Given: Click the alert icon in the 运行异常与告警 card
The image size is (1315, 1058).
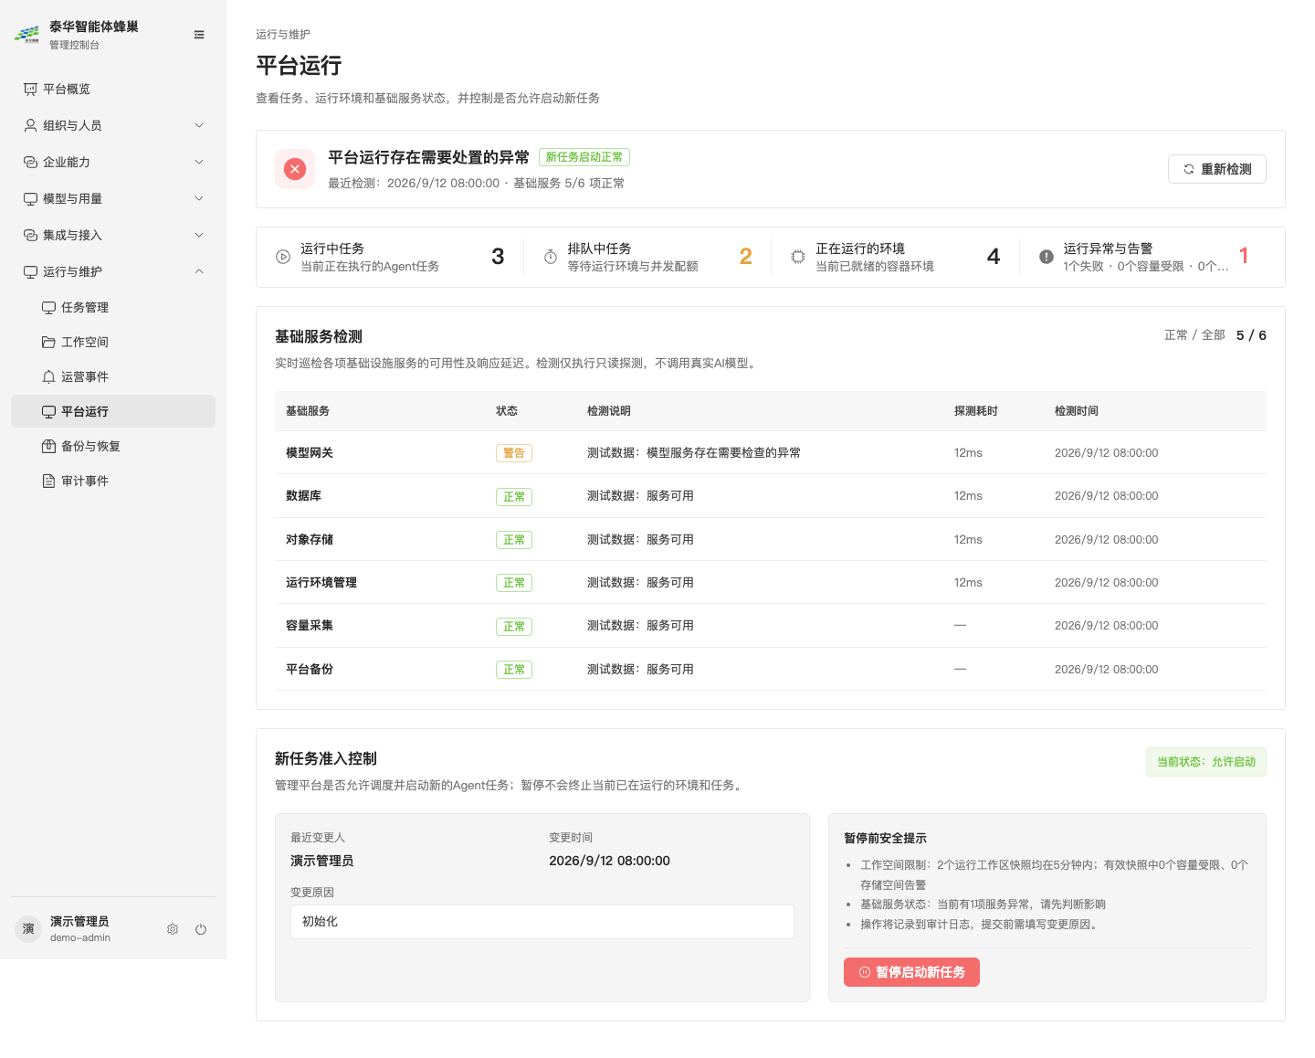Looking at the screenshot, I should pos(1047,257).
